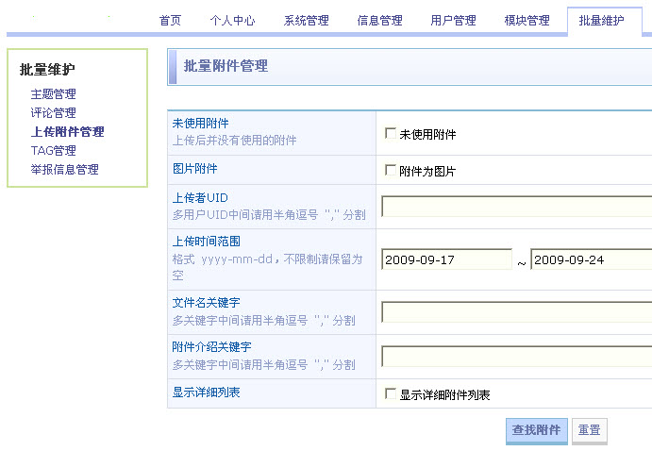
Task: Select 用户管理 tab
Action: (x=453, y=21)
